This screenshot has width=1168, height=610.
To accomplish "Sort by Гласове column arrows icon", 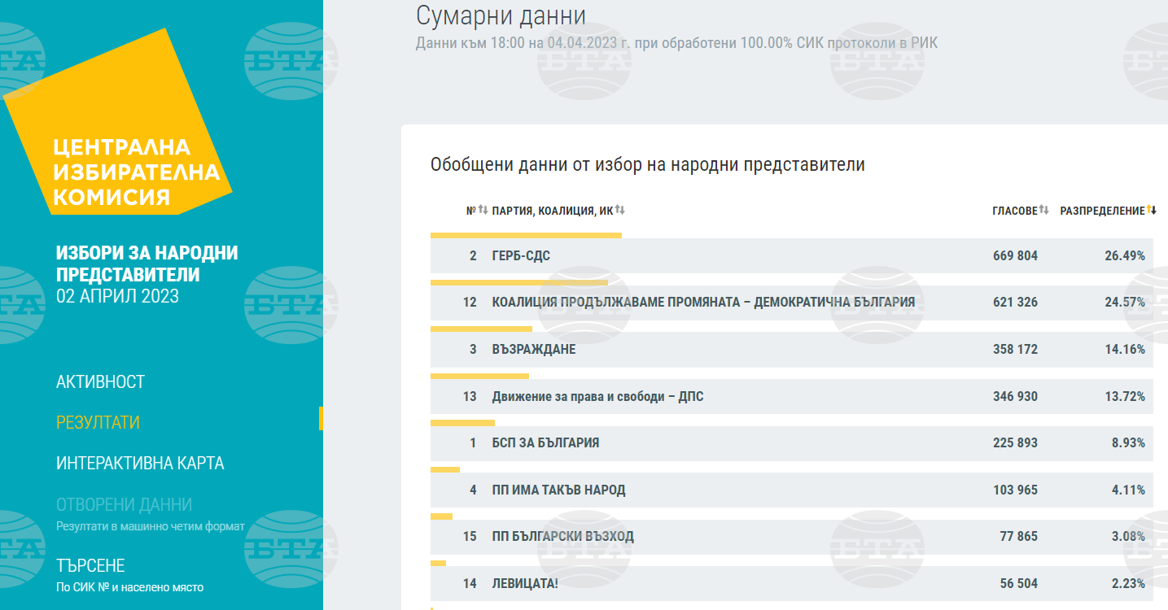I will coord(1044,211).
